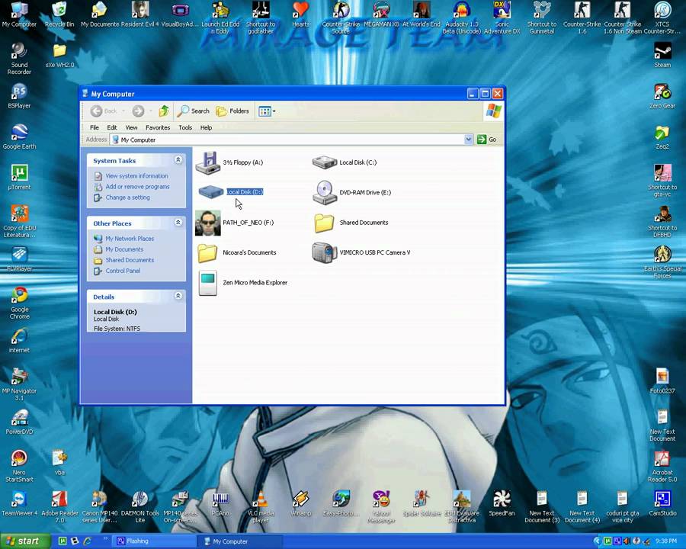Image resolution: width=686 pixels, height=549 pixels.
Task: Collapse the Other Places panel
Action: click(178, 223)
